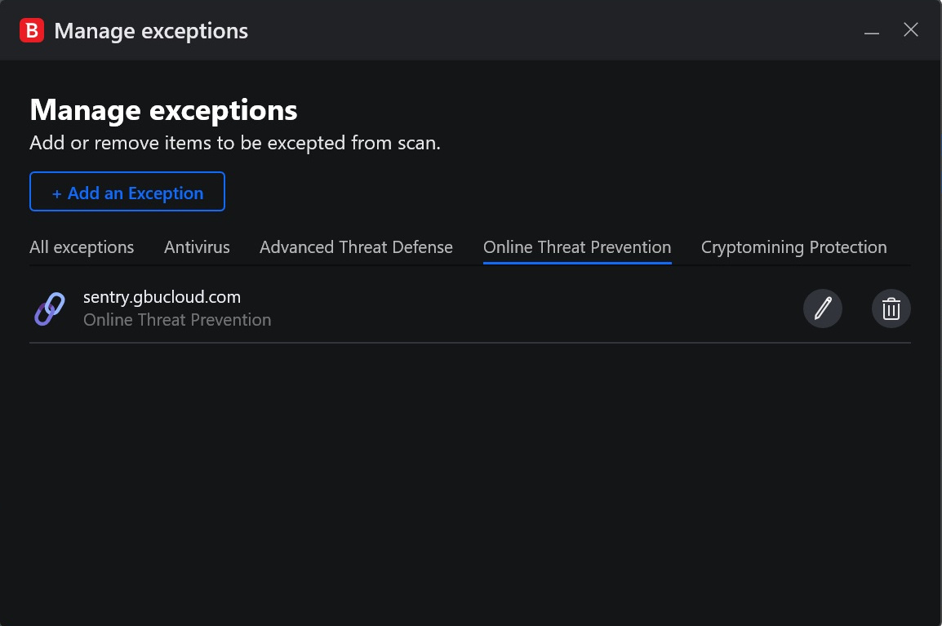The height and width of the screenshot is (626, 942).
Task: Close the Manage exceptions window
Action: [x=911, y=30]
